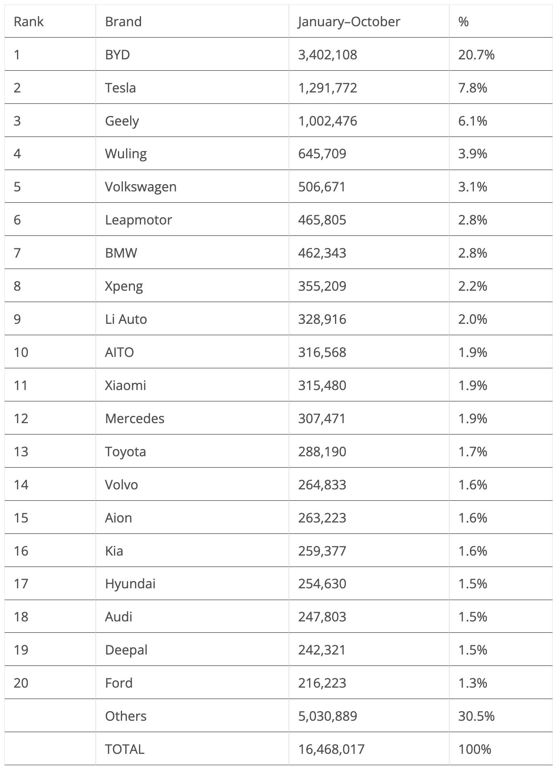Click Toyota's 1.7% share cell
Viewport: 558px width, 768px height.
[472, 451]
